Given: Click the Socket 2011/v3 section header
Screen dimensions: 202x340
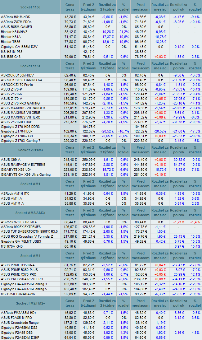Looking at the screenshot, I should pyautogui.click(x=30, y=150).
